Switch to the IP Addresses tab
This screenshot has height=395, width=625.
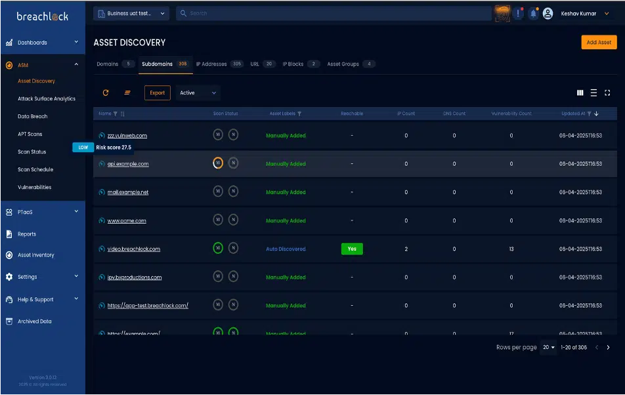pos(219,64)
